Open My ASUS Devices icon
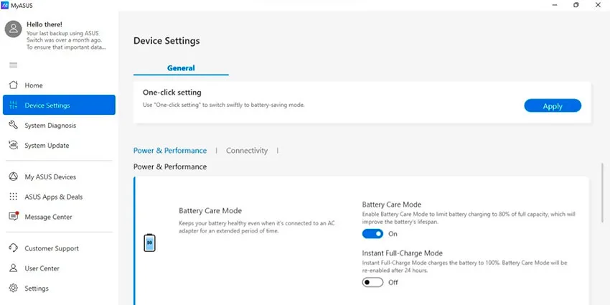This screenshot has width=610, height=305. (13, 177)
